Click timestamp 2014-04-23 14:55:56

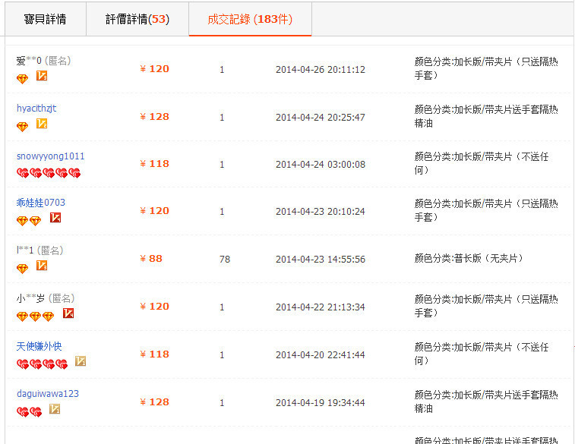click(321, 260)
